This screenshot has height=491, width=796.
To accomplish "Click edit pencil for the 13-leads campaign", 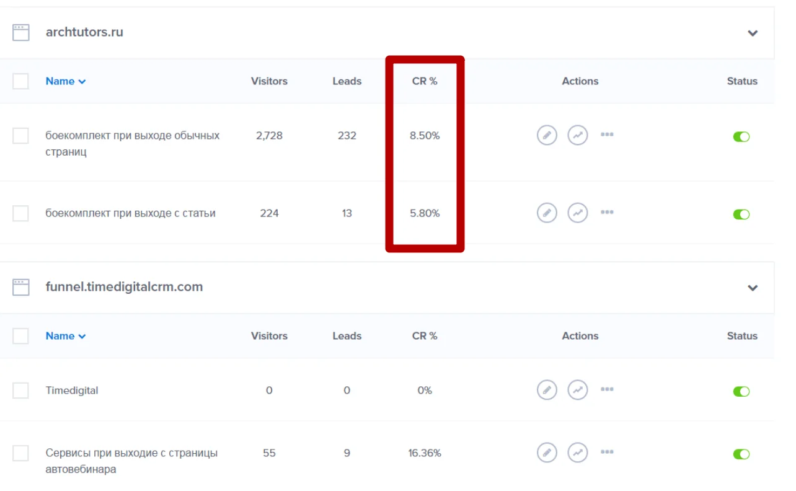I will tap(546, 213).
